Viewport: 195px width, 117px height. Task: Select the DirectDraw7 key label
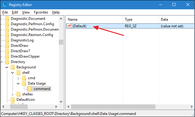20,51
